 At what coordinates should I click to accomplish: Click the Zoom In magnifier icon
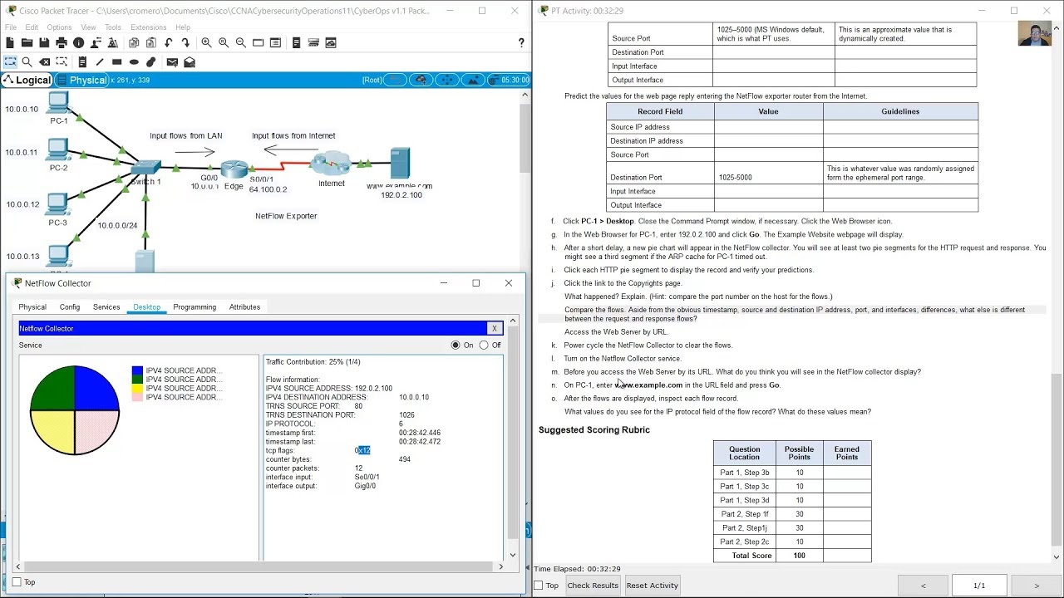[206, 42]
